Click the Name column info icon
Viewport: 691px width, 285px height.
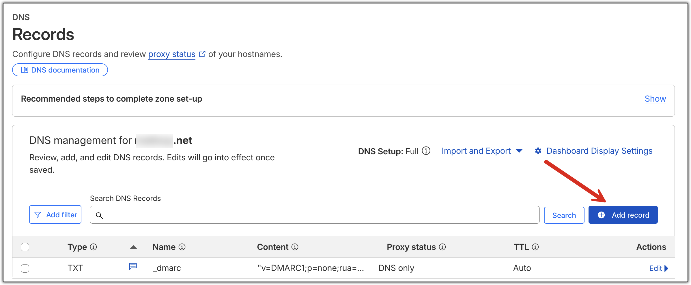(x=182, y=247)
